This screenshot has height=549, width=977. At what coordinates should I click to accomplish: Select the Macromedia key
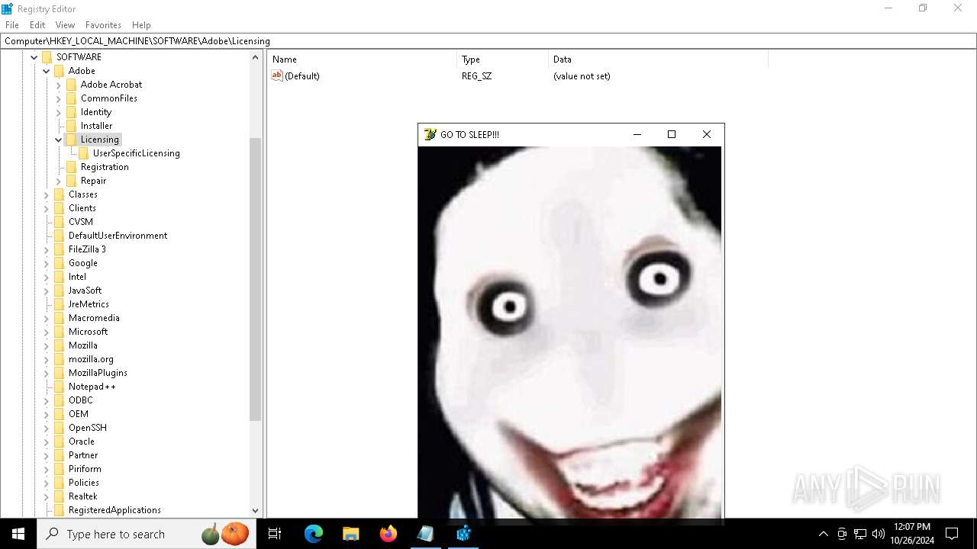tap(94, 318)
